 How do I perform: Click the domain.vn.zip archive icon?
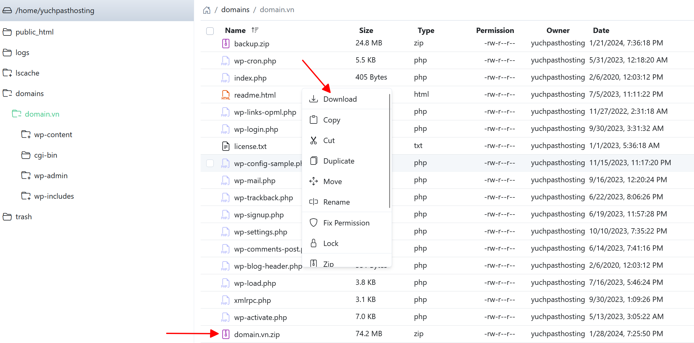[226, 334]
